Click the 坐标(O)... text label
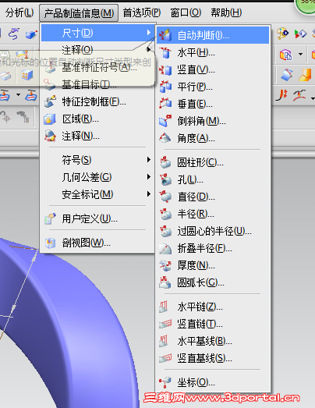The height and width of the screenshot is (408, 315). (196, 382)
